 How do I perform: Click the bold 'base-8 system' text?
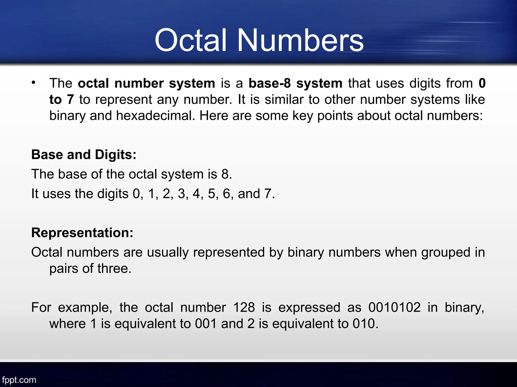[295, 83]
